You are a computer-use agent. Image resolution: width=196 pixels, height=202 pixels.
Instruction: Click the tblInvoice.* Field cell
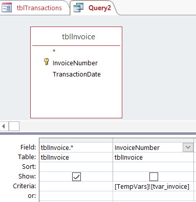pos(76,147)
